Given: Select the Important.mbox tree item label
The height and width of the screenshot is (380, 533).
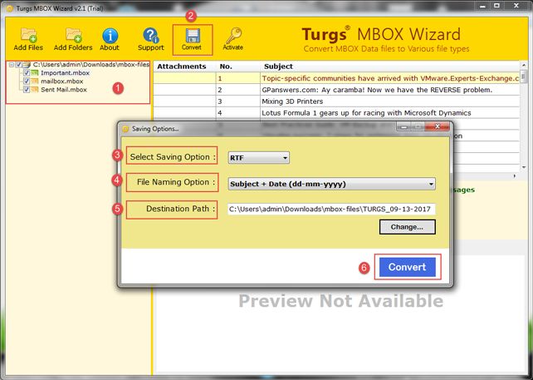Looking at the screenshot, I should [66, 73].
